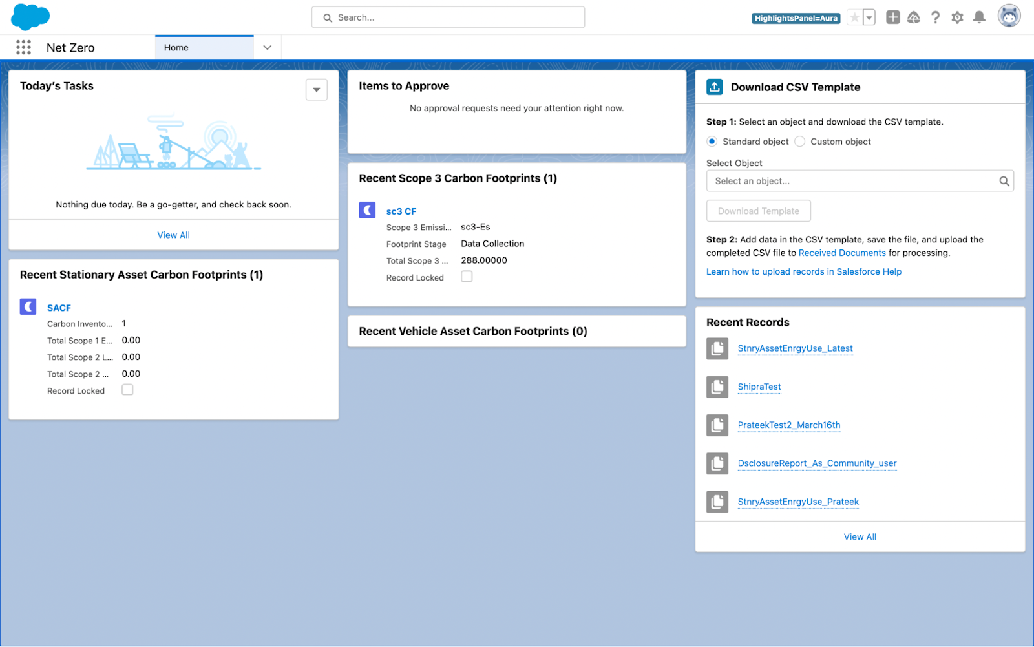This screenshot has height=647, width=1034.
Task: Click the Recent Stationary Asset Carbon Footprints heading
Action: [142, 275]
